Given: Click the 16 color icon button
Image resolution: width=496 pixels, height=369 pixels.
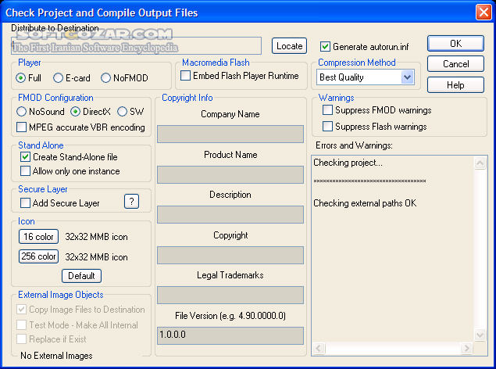Looking at the screenshot, I should click(x=38, y=237).
